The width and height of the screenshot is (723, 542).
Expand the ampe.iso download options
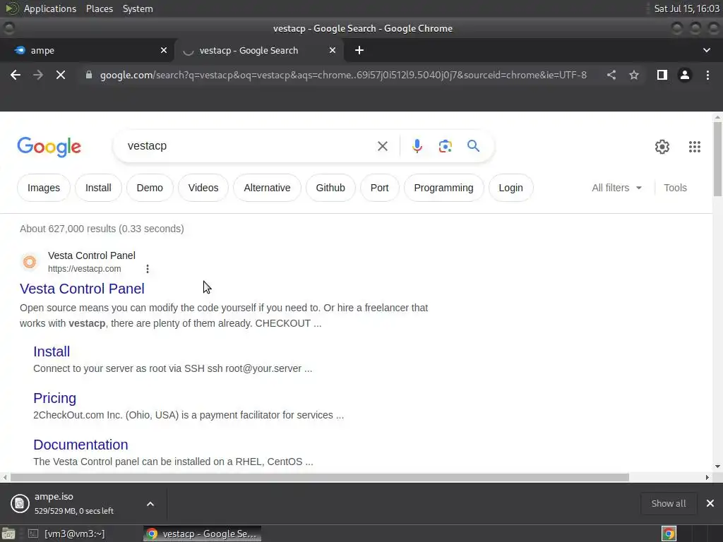pos(150,504)
